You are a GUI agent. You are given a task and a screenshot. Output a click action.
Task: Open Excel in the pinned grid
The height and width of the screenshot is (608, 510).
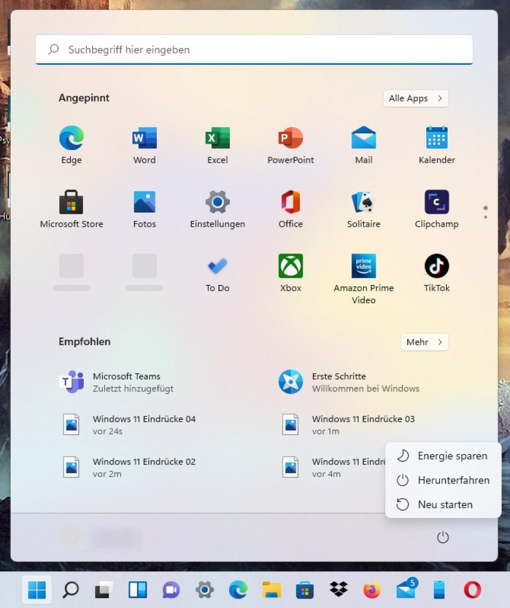point(217,145)
